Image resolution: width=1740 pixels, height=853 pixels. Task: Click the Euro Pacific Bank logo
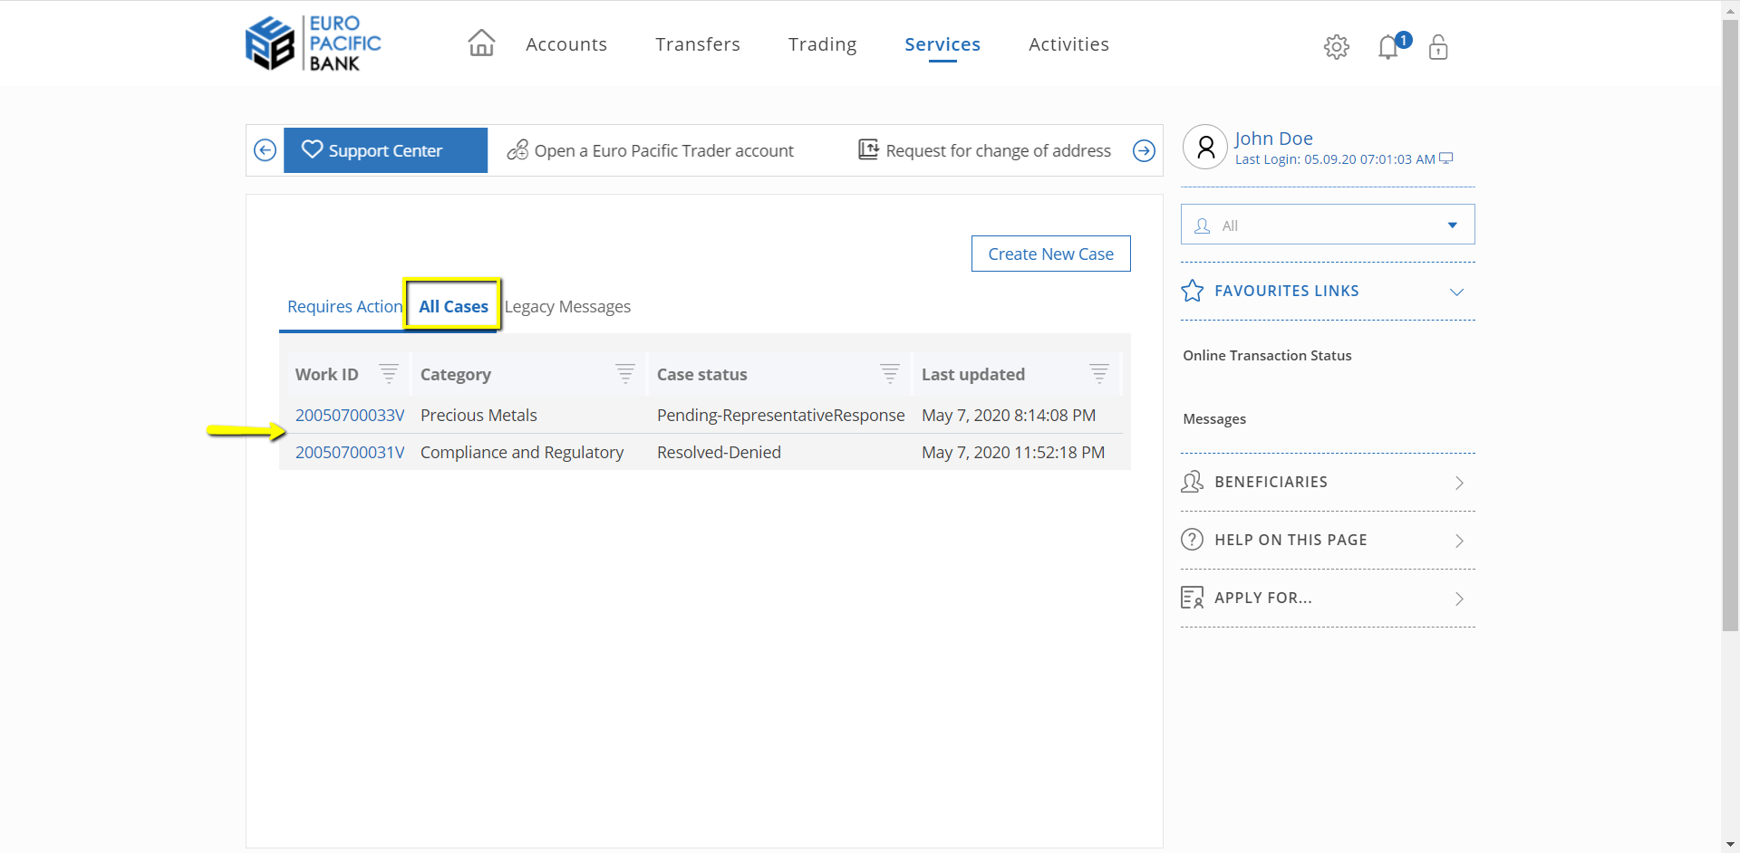[x=314, y=43]
